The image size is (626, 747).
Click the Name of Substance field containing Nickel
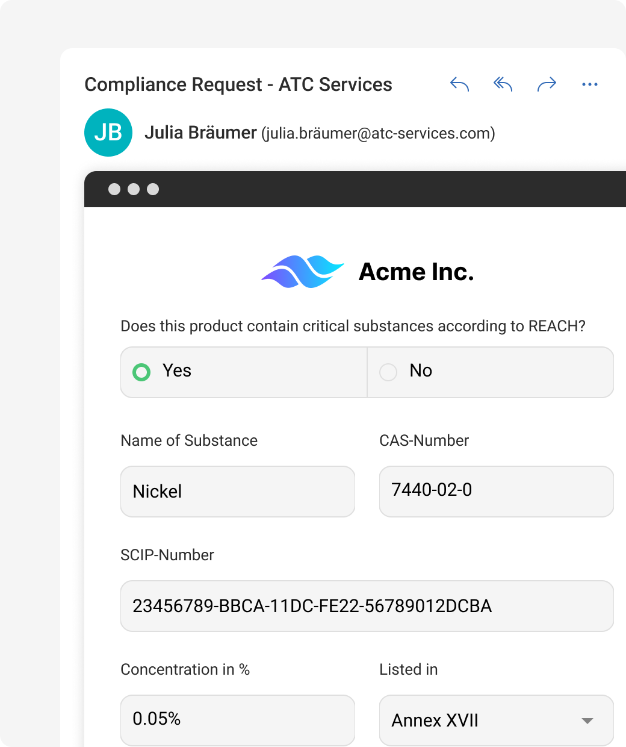pos(237,492)
